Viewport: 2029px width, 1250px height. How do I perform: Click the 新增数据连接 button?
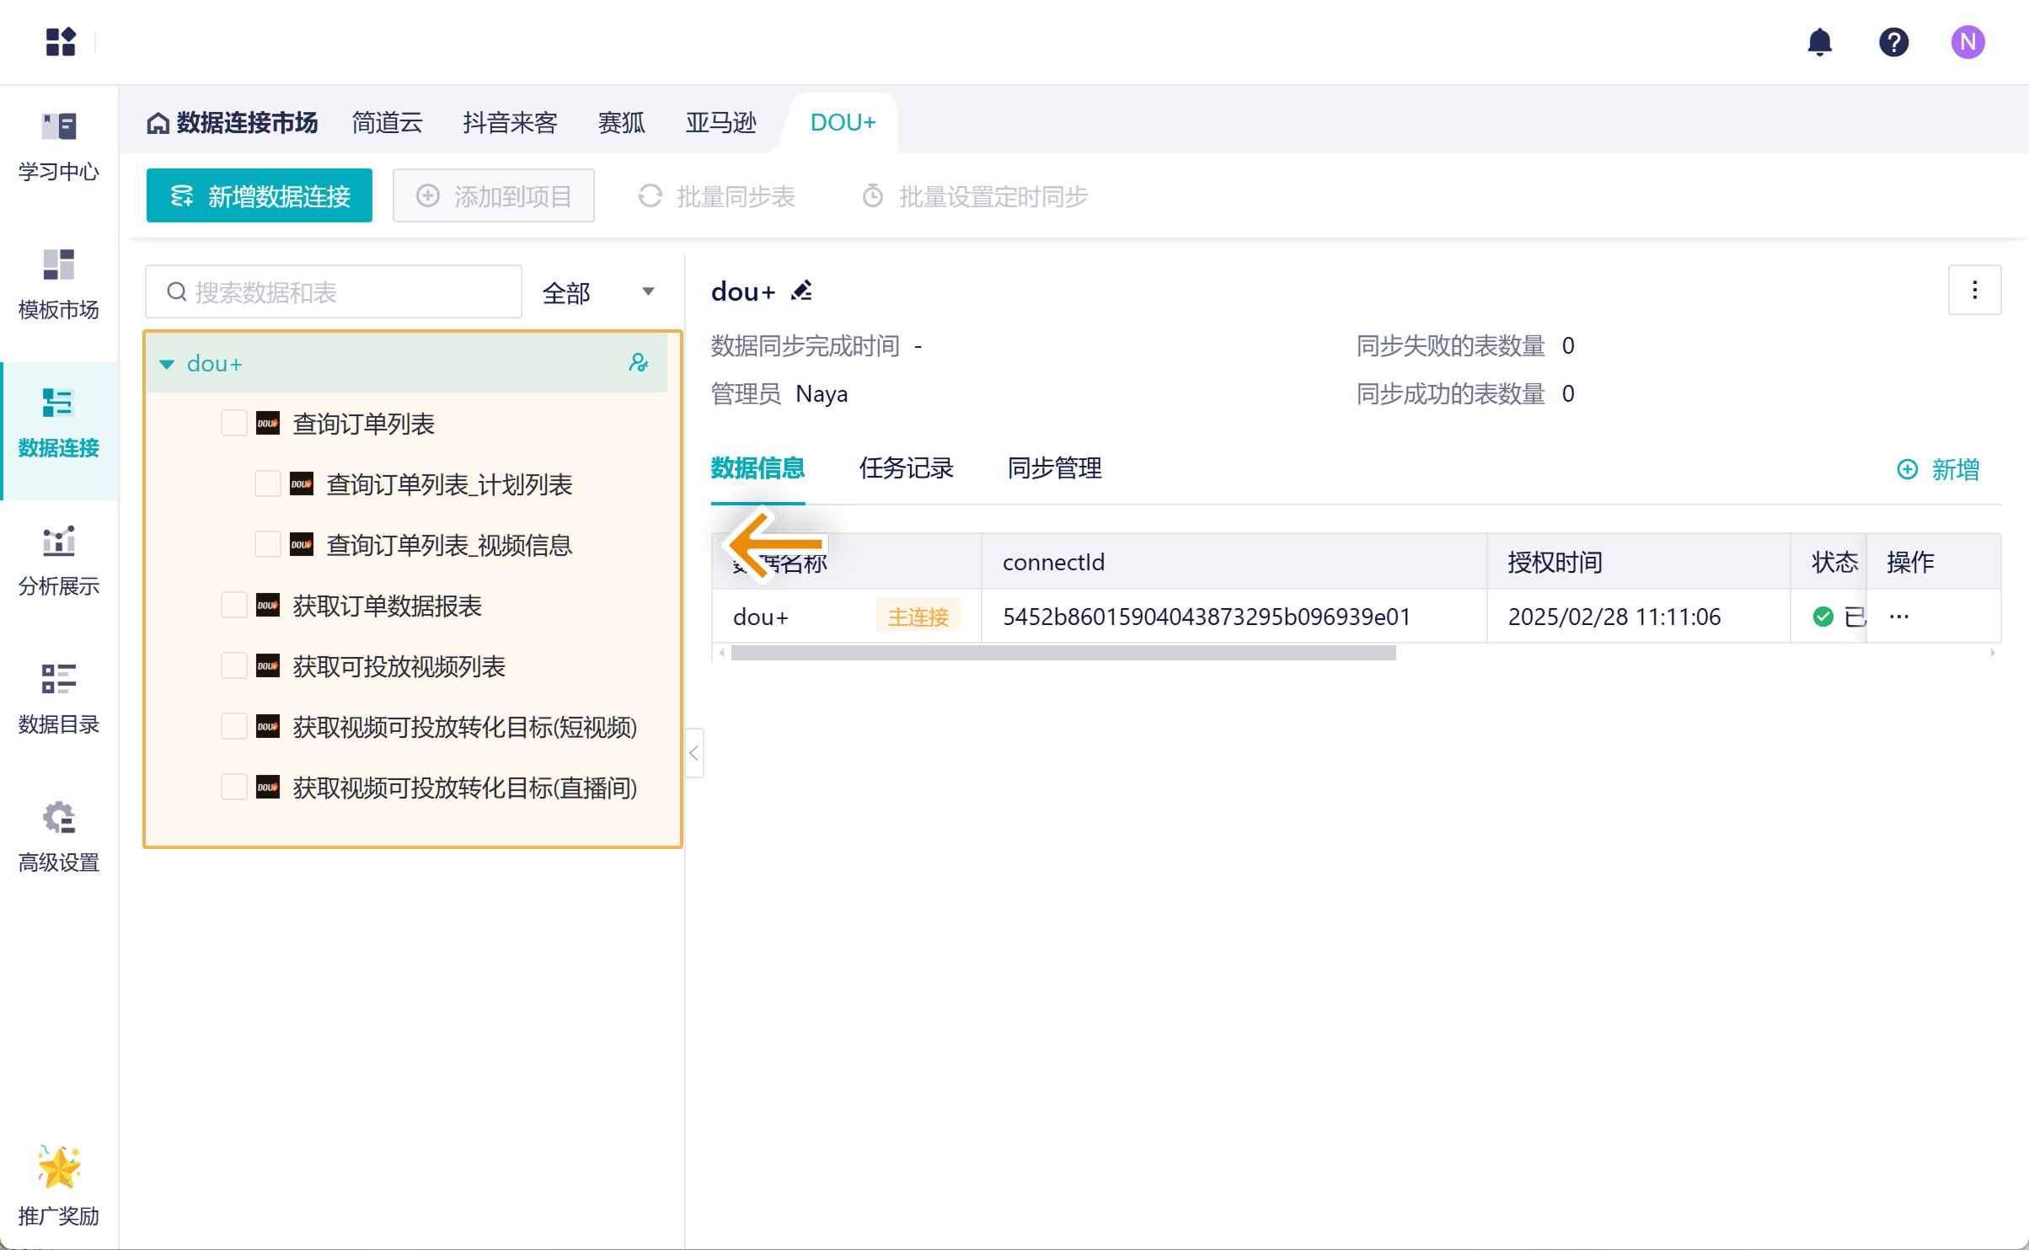pyautogui.click(x=260, y=196)
